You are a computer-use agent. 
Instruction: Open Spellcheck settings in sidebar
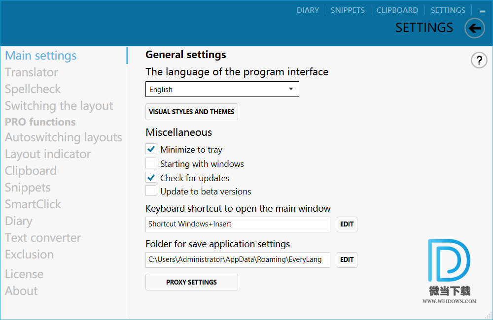[x=33, y=89]
